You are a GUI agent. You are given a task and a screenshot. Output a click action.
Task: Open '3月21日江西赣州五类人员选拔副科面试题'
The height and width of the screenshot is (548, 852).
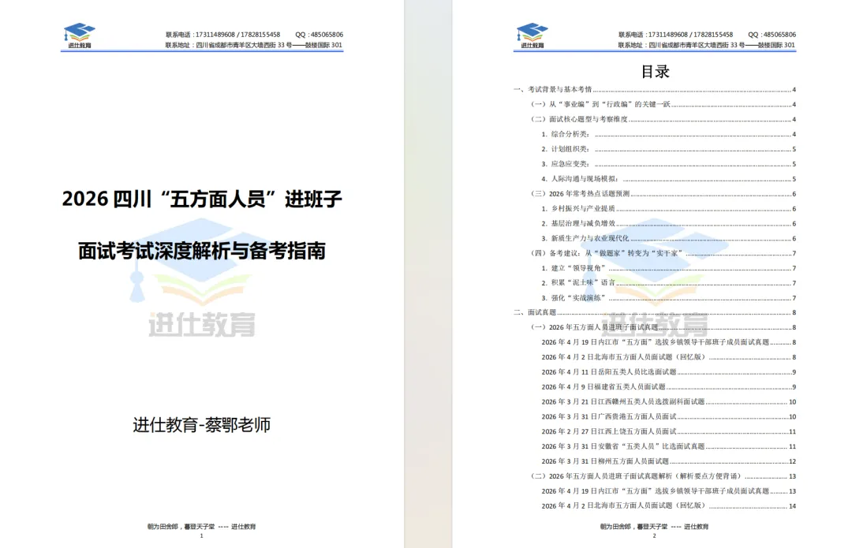[668, 402]
